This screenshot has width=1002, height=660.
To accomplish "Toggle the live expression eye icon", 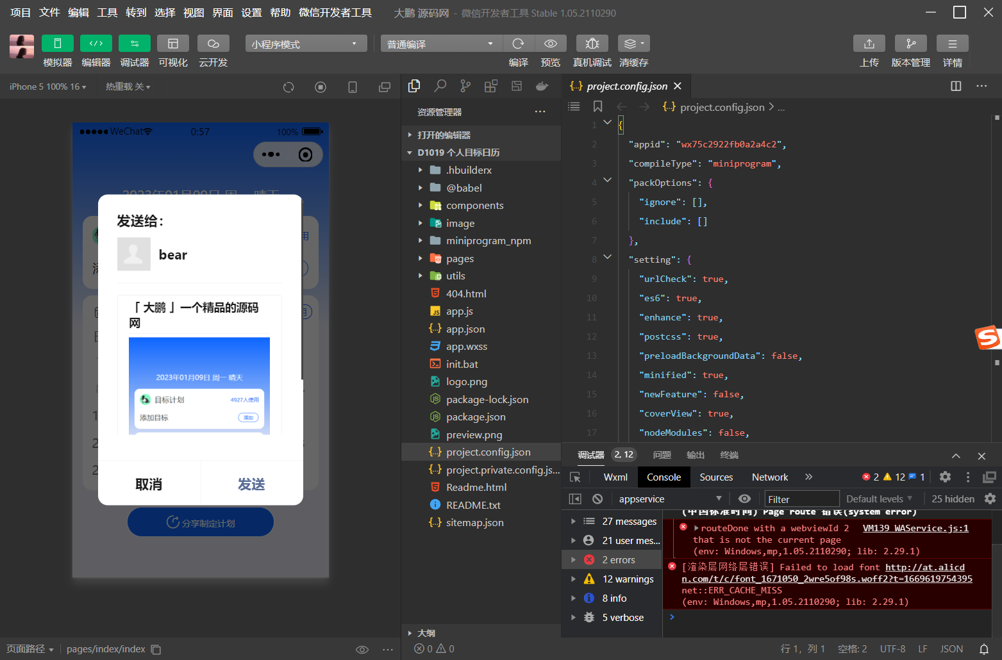I will coord(744,499).
